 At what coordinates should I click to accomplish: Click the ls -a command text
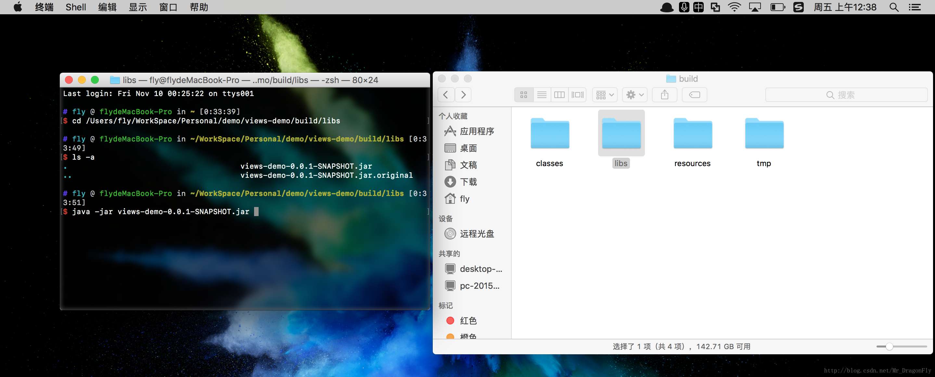(83, 157)
